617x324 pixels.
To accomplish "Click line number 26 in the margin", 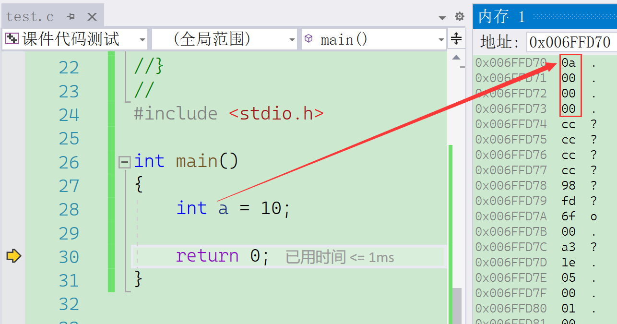I will 69,162.
